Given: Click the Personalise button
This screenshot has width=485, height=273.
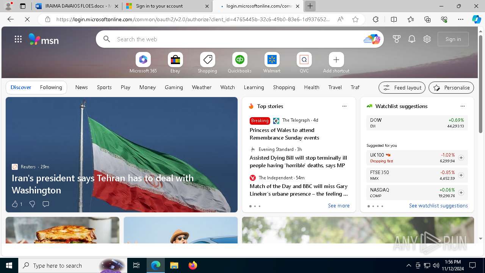Looking at the screenshot, I should click(451, 88).
